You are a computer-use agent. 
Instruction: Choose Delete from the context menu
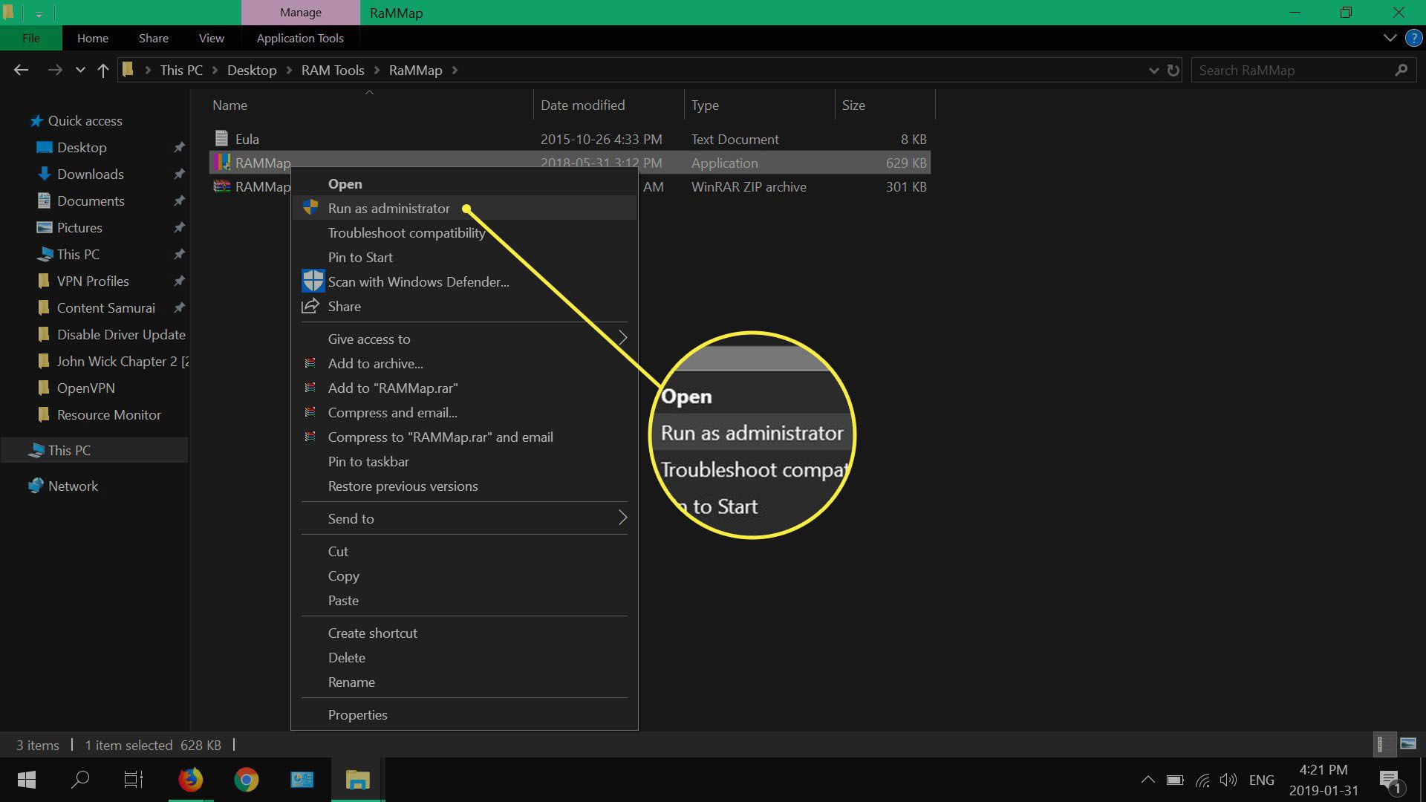[x=464, y=658]
